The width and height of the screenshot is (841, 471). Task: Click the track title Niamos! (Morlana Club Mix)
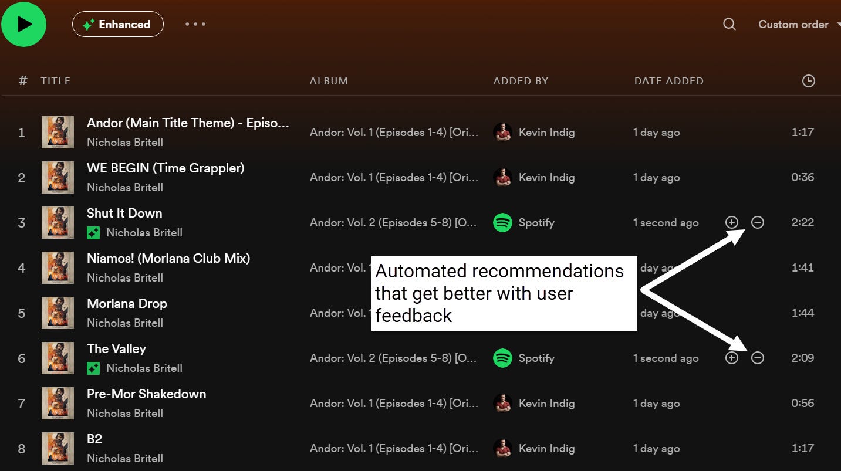pos(168,259)
